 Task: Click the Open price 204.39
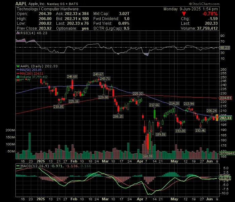[x=45, y=14]
